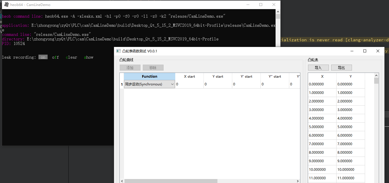Open the 同步运动(Synchronous) function dropdown

150,84
